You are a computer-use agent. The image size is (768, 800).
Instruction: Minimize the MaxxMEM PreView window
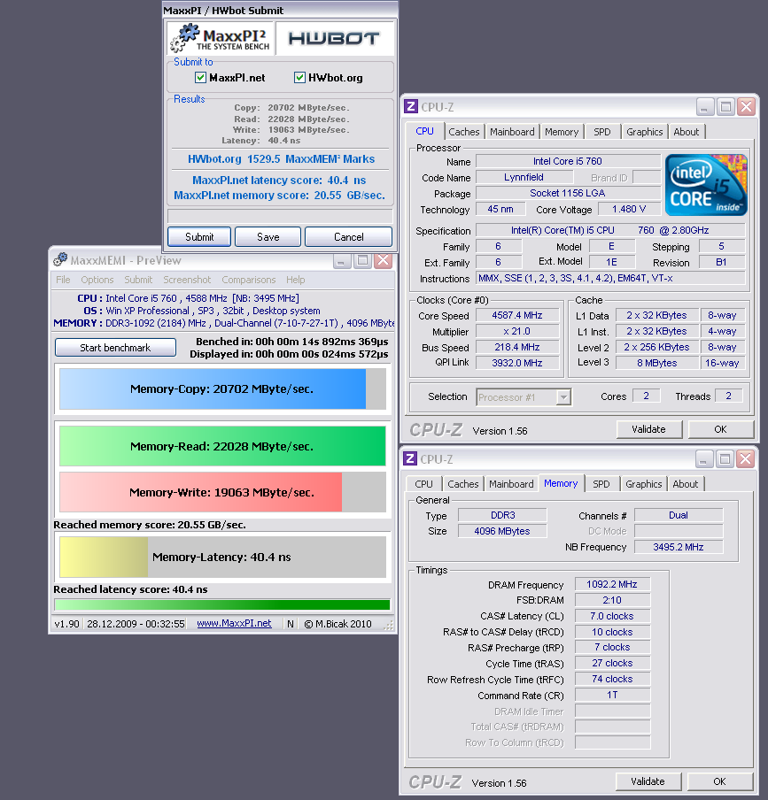point(341,261)
